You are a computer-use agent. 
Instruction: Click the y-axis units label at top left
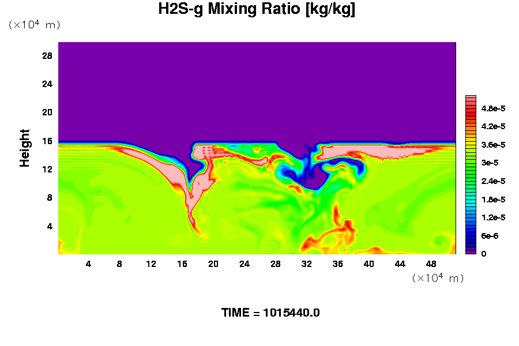[x=34, y=25]
